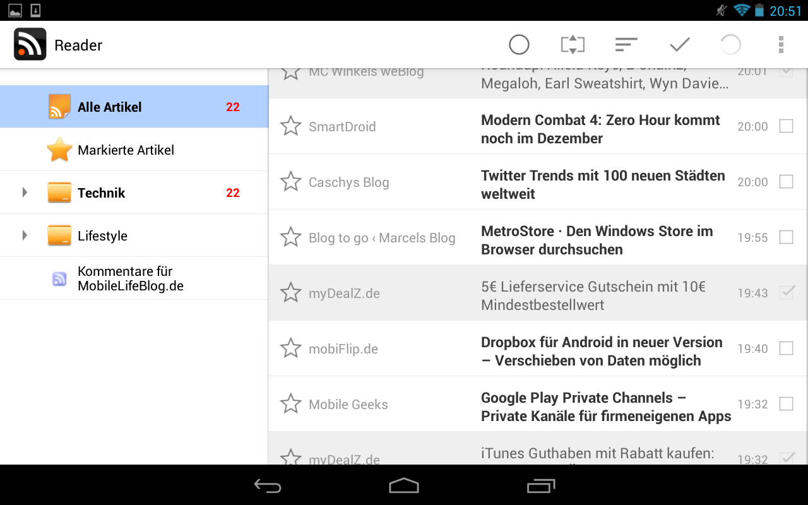Uncheck the iTunes Guthaben article checkbox
Screen dimensions: 808x505
click(786, 458)
